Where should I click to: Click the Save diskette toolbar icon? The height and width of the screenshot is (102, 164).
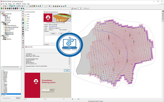pos(6,6)
